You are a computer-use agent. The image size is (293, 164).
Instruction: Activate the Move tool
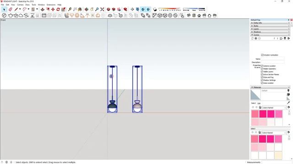53,9
